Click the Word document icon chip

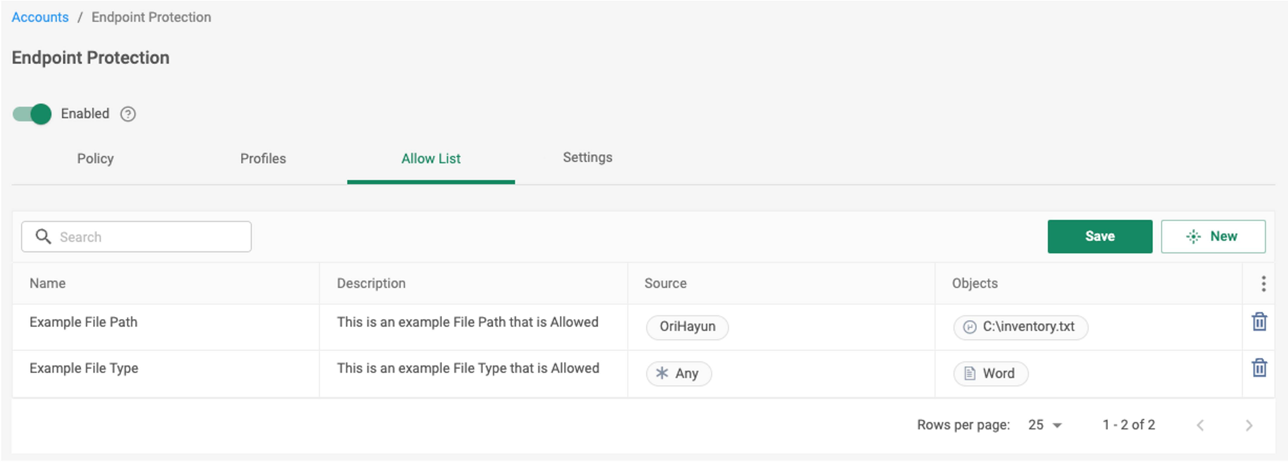coord(991,373)
